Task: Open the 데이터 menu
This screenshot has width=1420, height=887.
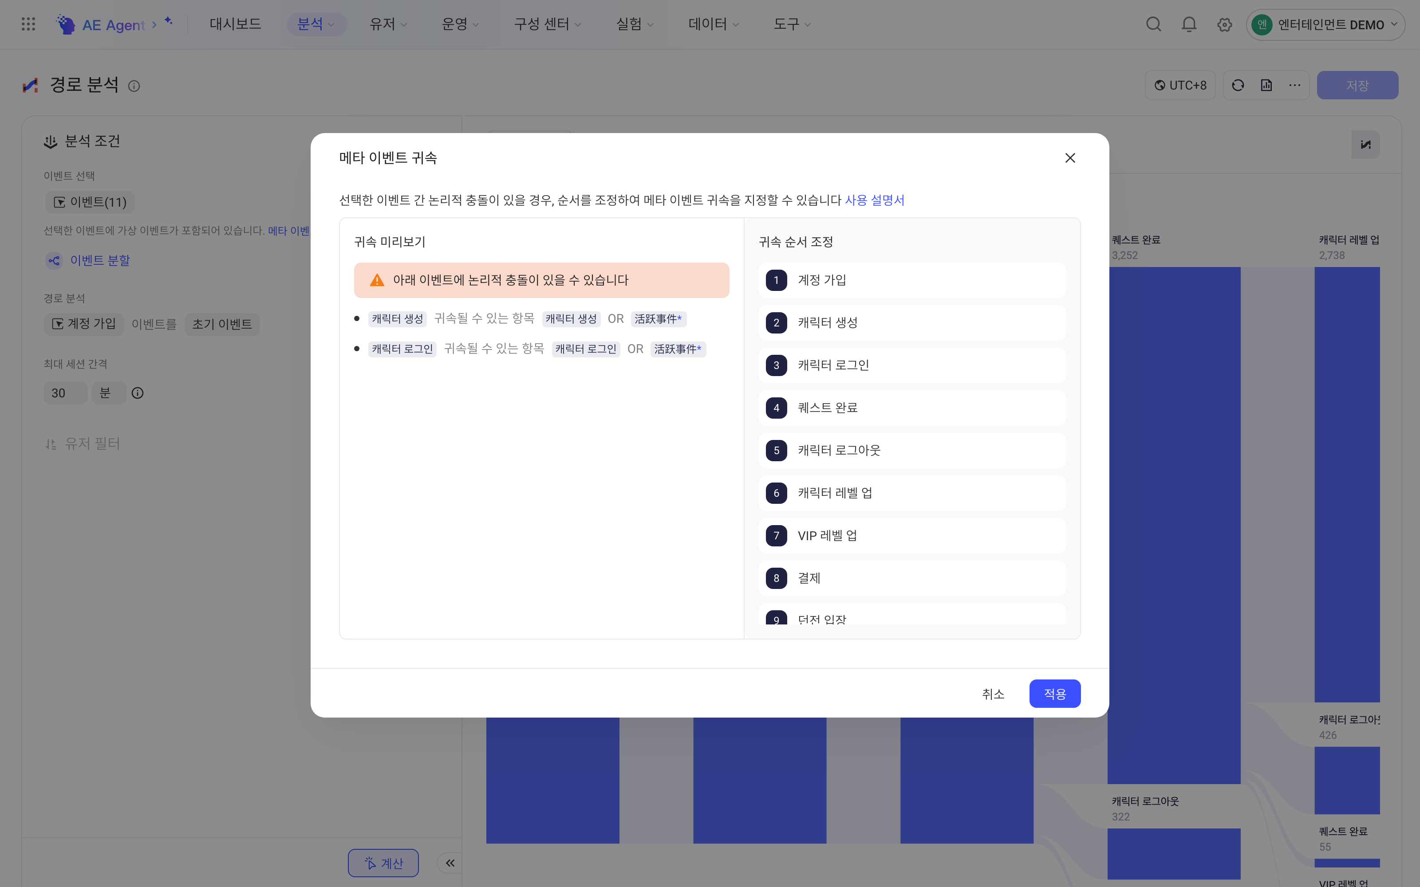Action: point(713,24)
